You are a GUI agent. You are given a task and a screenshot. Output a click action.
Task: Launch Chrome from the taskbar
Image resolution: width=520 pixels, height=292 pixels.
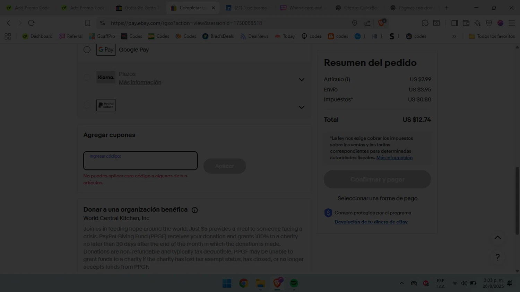pyautogui.click(x=244, y=283)
